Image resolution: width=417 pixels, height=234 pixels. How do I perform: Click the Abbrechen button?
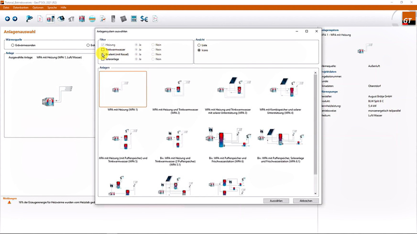tap(306, 201)
